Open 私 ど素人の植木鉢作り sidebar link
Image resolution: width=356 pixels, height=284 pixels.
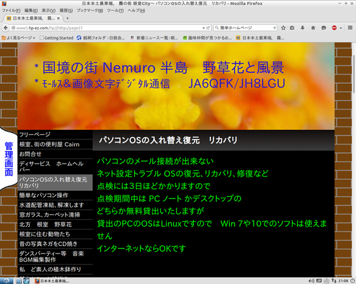[x=55, y=269]
